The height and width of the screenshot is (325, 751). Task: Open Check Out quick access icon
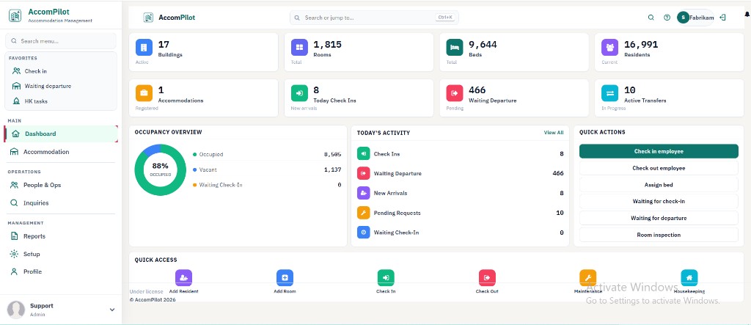tap(487, 277)
